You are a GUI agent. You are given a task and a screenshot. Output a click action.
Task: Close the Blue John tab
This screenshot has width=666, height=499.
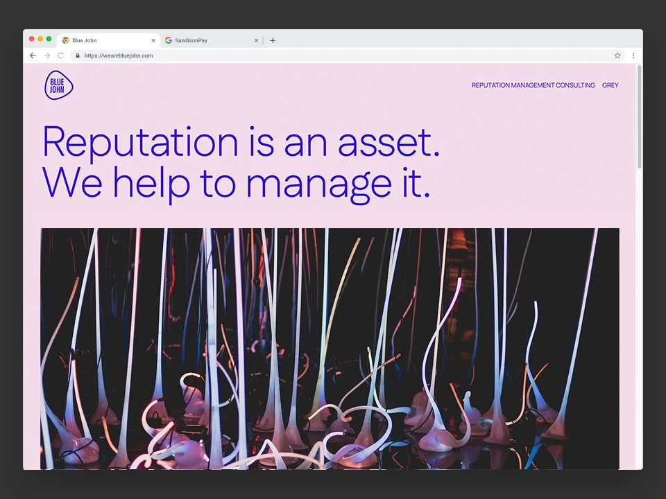pyautogui.click(x=153, y=40)
